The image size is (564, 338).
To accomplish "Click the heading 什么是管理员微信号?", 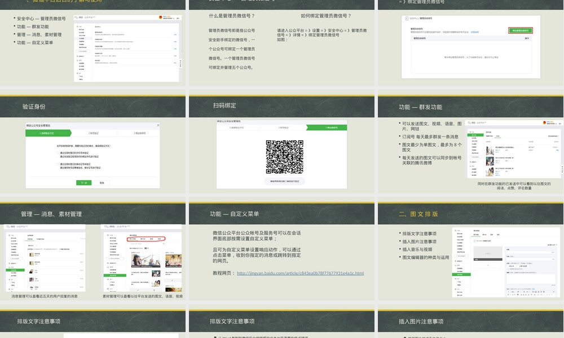I will [232, 16].
